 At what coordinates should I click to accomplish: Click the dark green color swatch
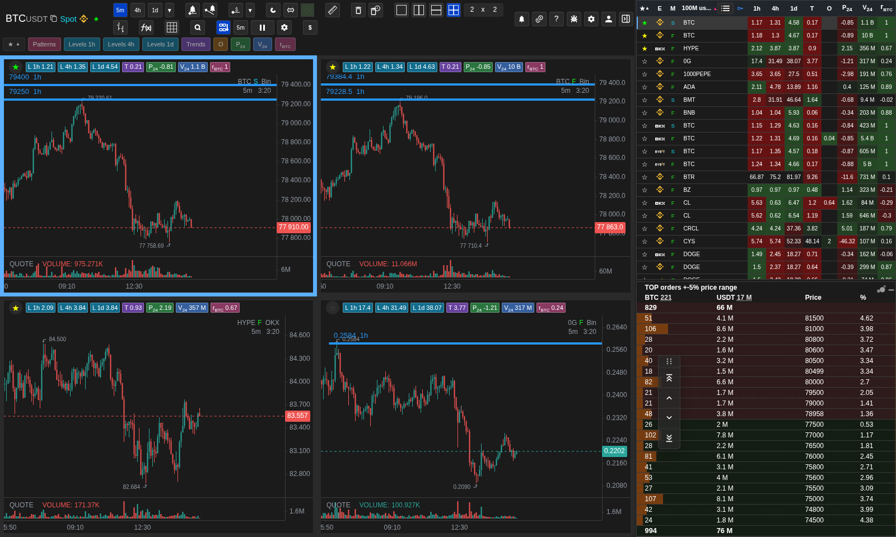tap(307, 10)
